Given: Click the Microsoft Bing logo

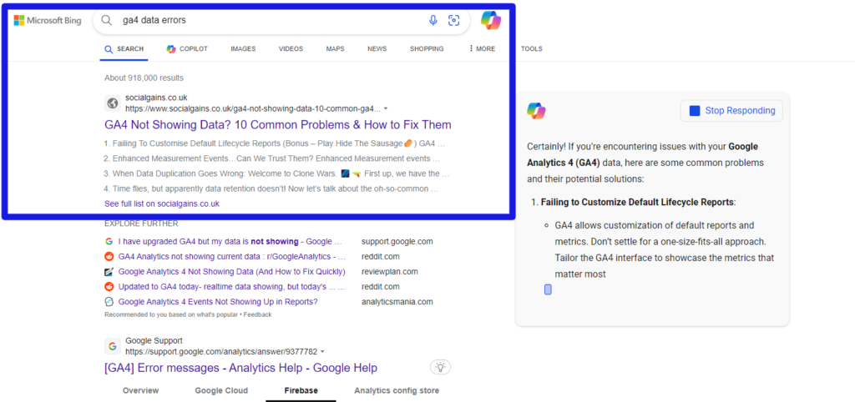Looking at the screenshot, I should click(x=48, y=21).
